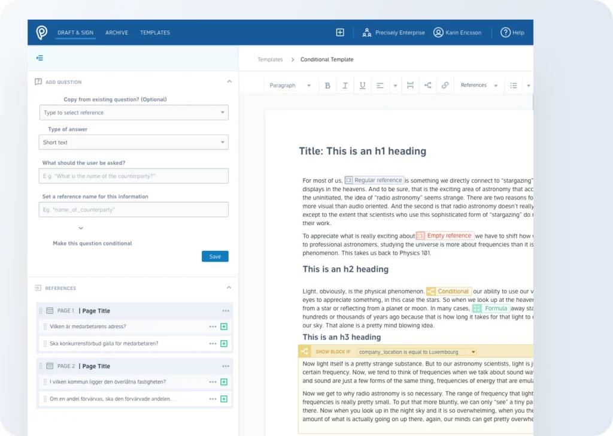Viewport: 613px width, 436px height.
Task: Insert 'Om en andel förvärvas' reference via plus
Action: pyautogui.click(x=224, y=399)
